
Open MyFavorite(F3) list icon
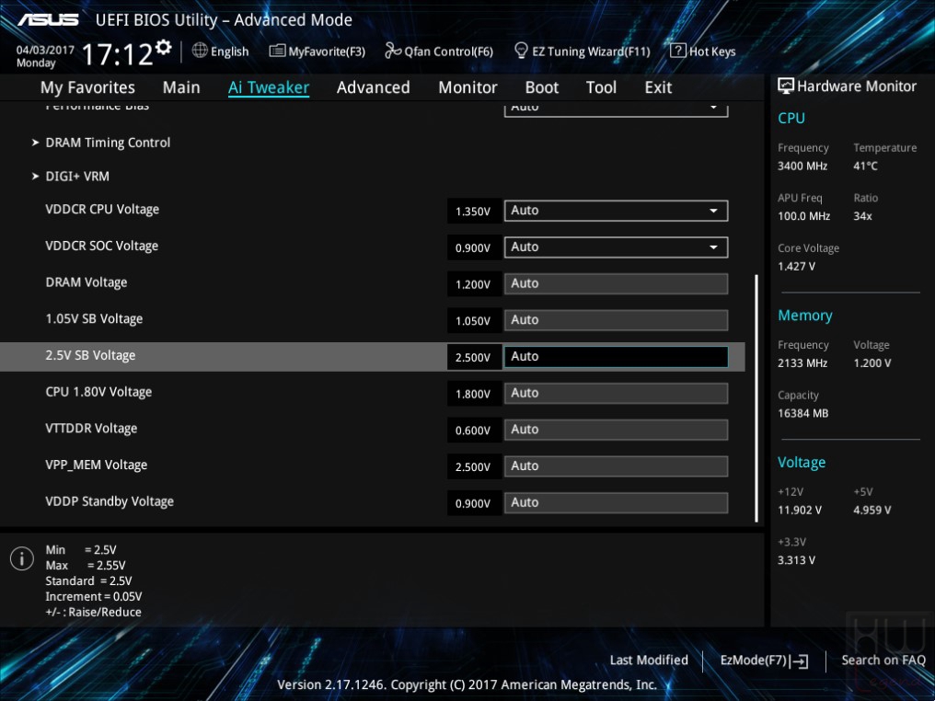click(277, 51)
